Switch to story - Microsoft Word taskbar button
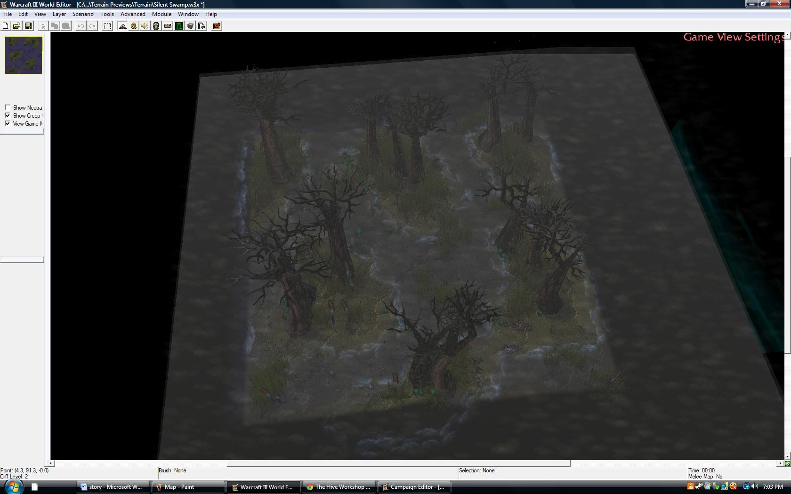 pyautogui.click(x=113, y=487)
